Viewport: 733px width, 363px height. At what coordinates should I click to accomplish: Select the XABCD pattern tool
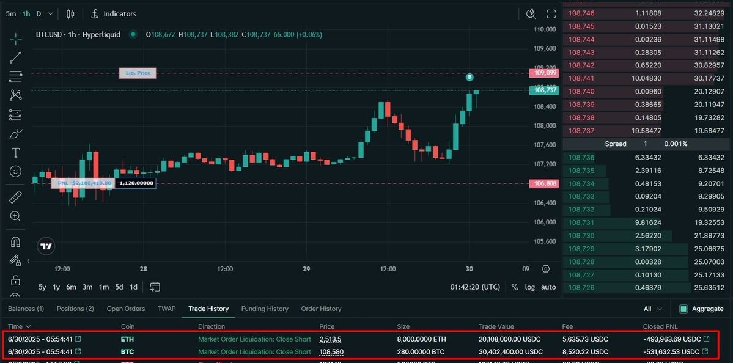[x=15, y=96]
